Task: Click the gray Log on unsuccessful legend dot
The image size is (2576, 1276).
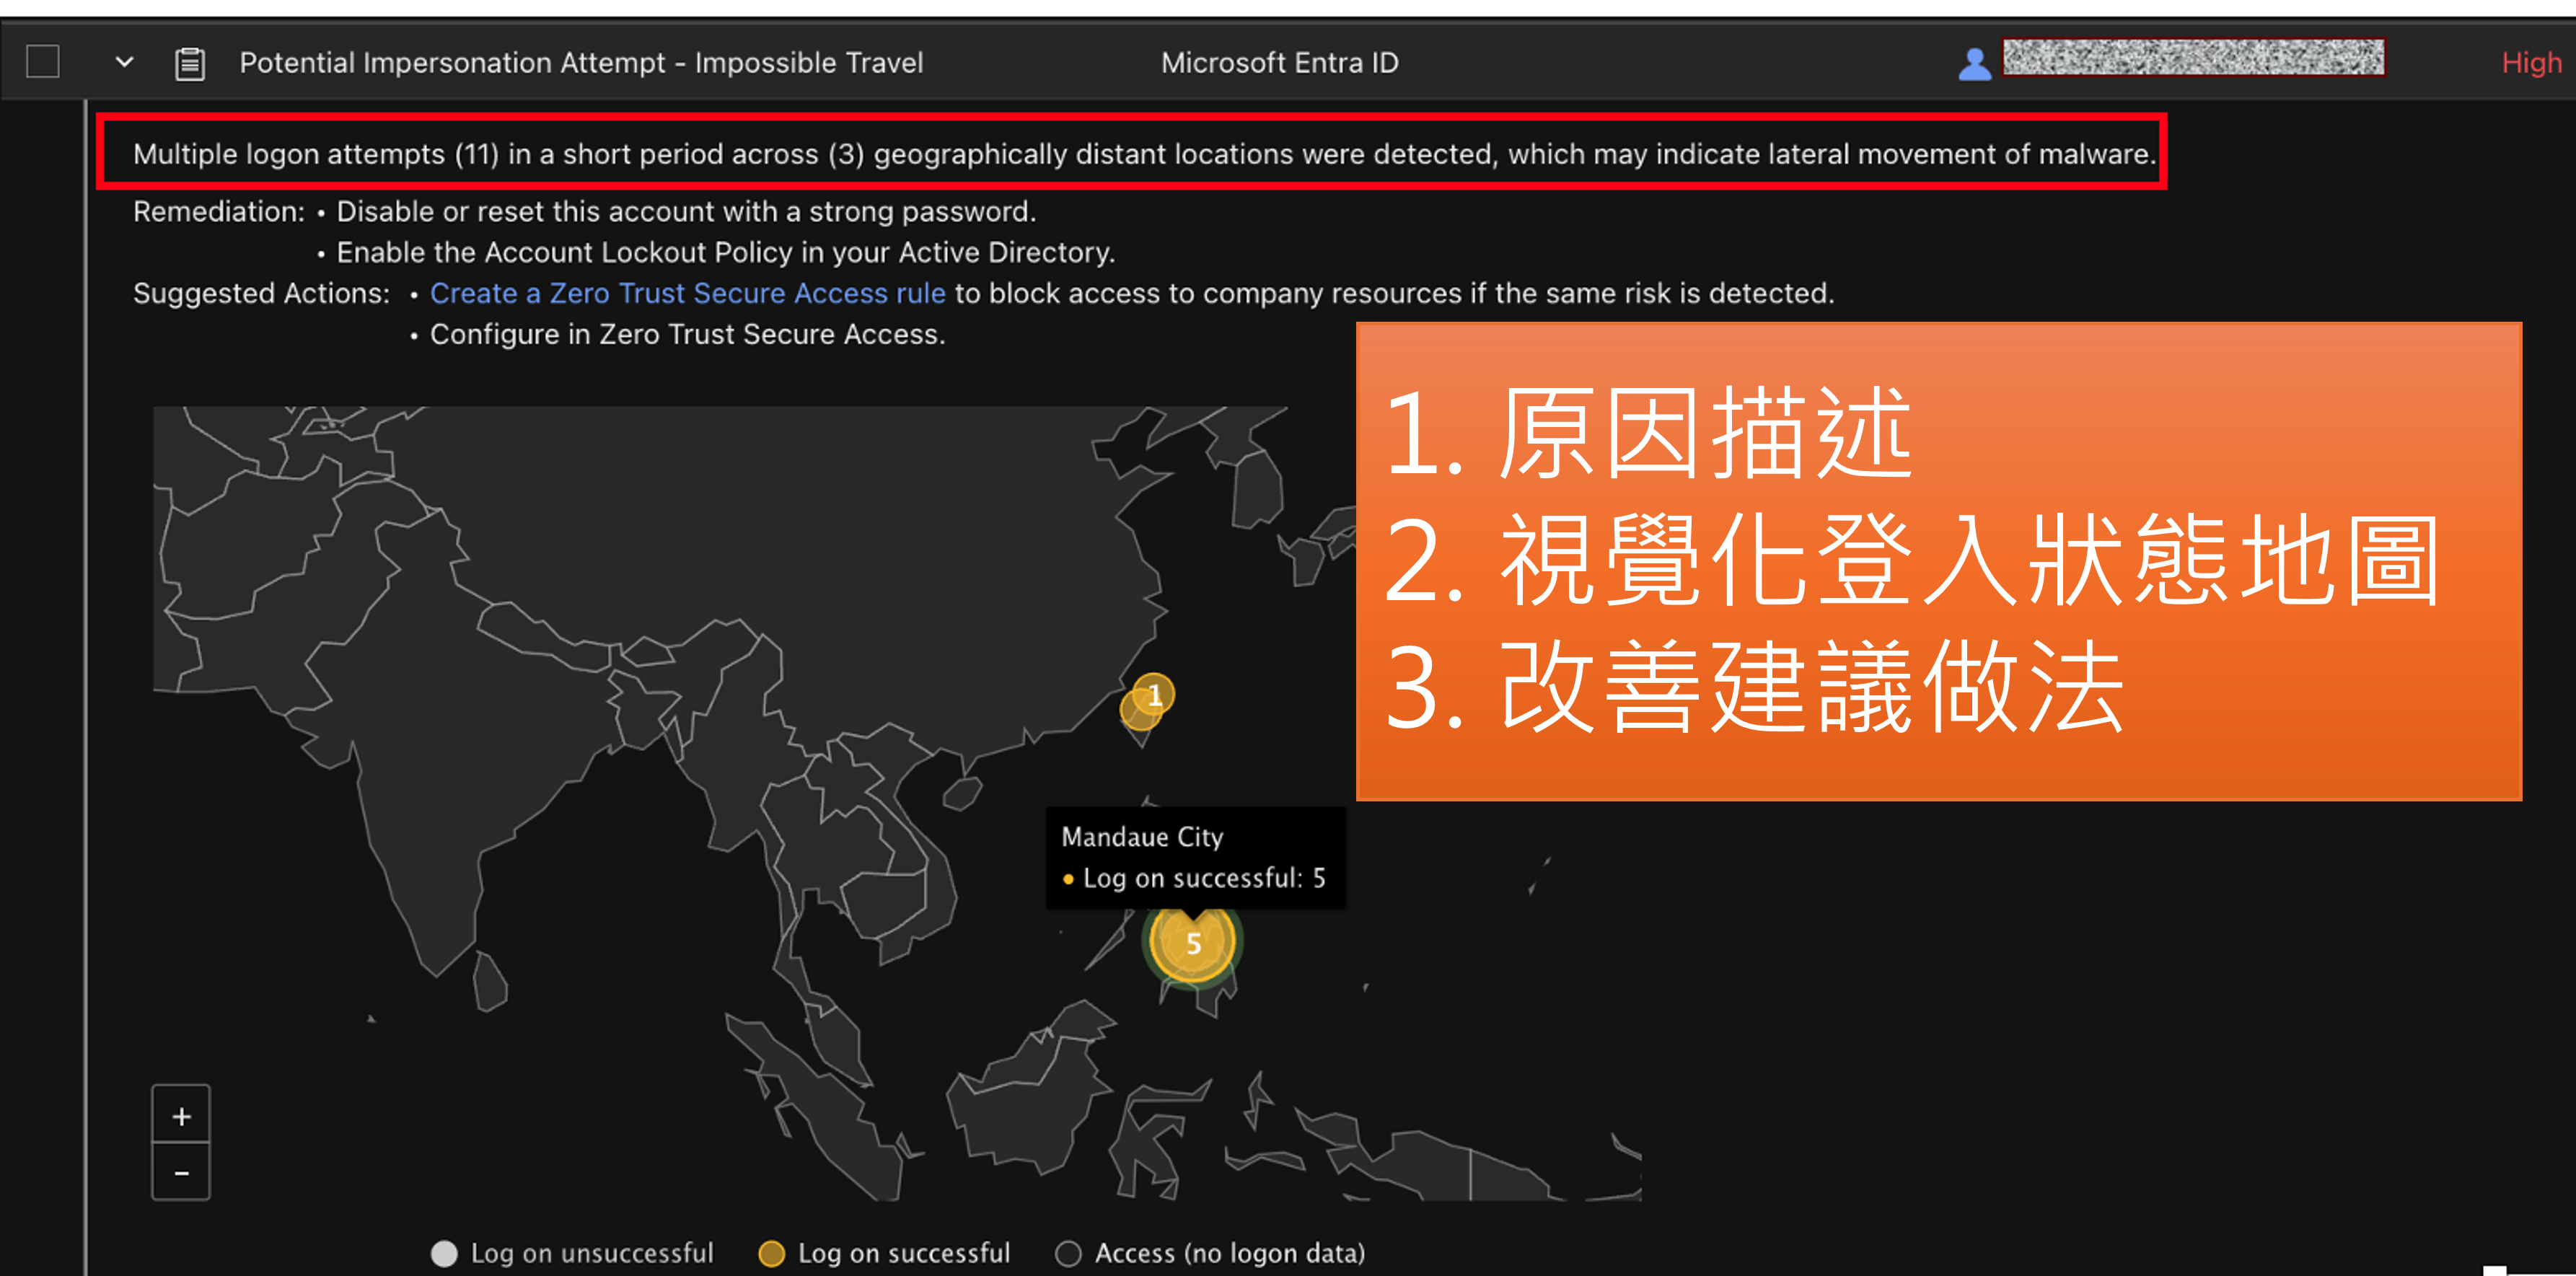Action: pyautogui.click(x=444, y=1253)
